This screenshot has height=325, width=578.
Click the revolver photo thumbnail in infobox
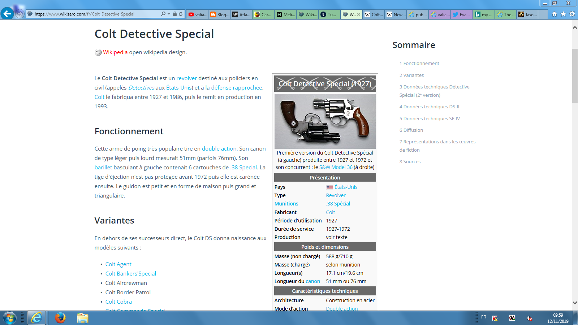[x=325, y=121]
